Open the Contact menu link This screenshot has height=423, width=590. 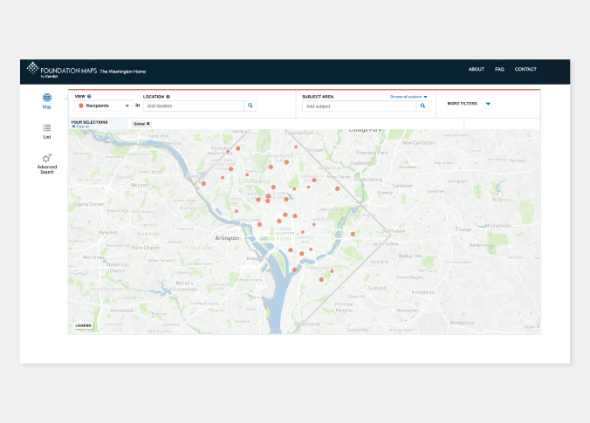(x=525, y=69)
